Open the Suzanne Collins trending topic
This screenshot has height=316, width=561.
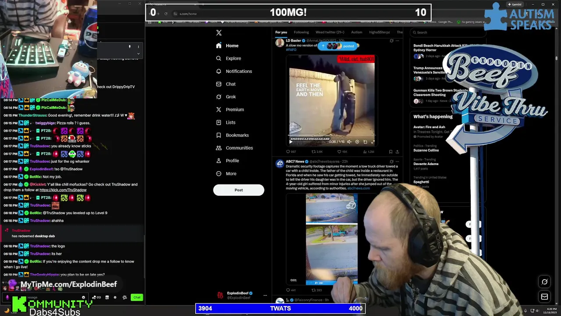pyautogui.click(x=426, y=150)
